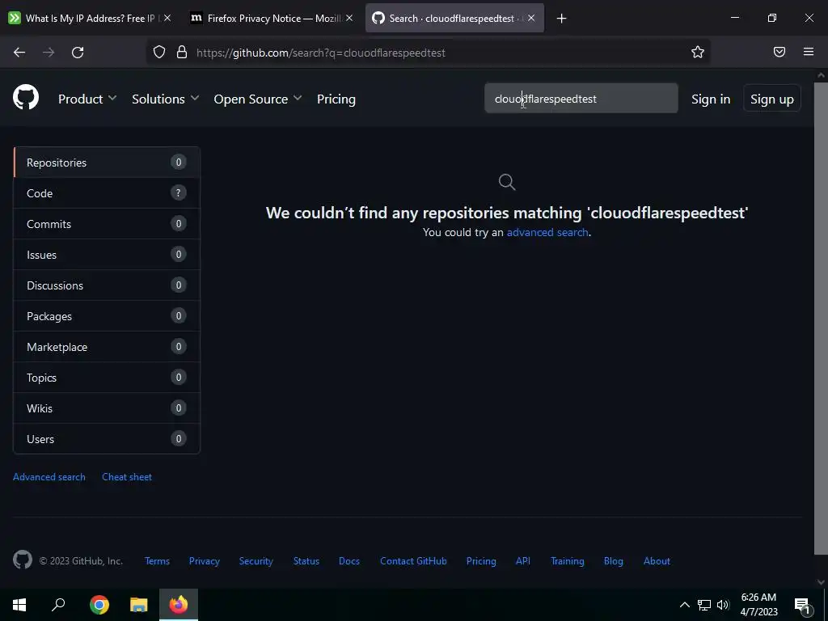
Task: Open the footer Pricing link
Action: tap(481, 561)
